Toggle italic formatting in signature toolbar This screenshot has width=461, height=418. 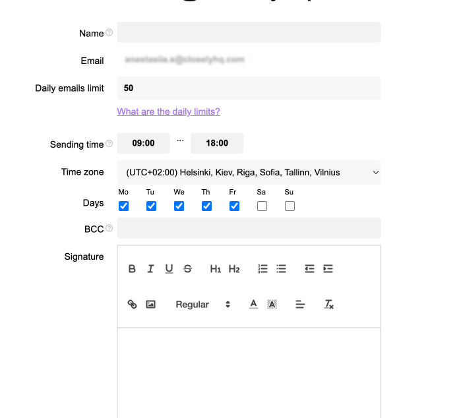coord(150,269)
